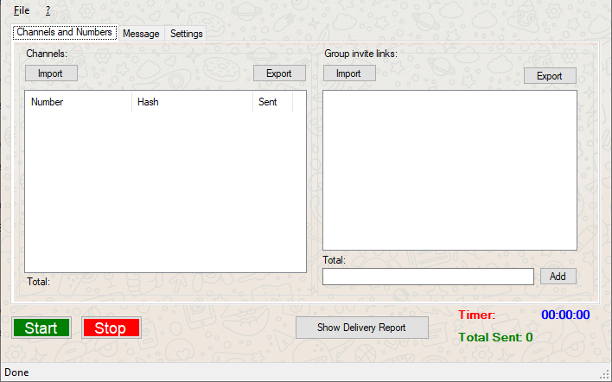Click the Hash column header
This screenshot has width=612, height=382.
point(191,102)
